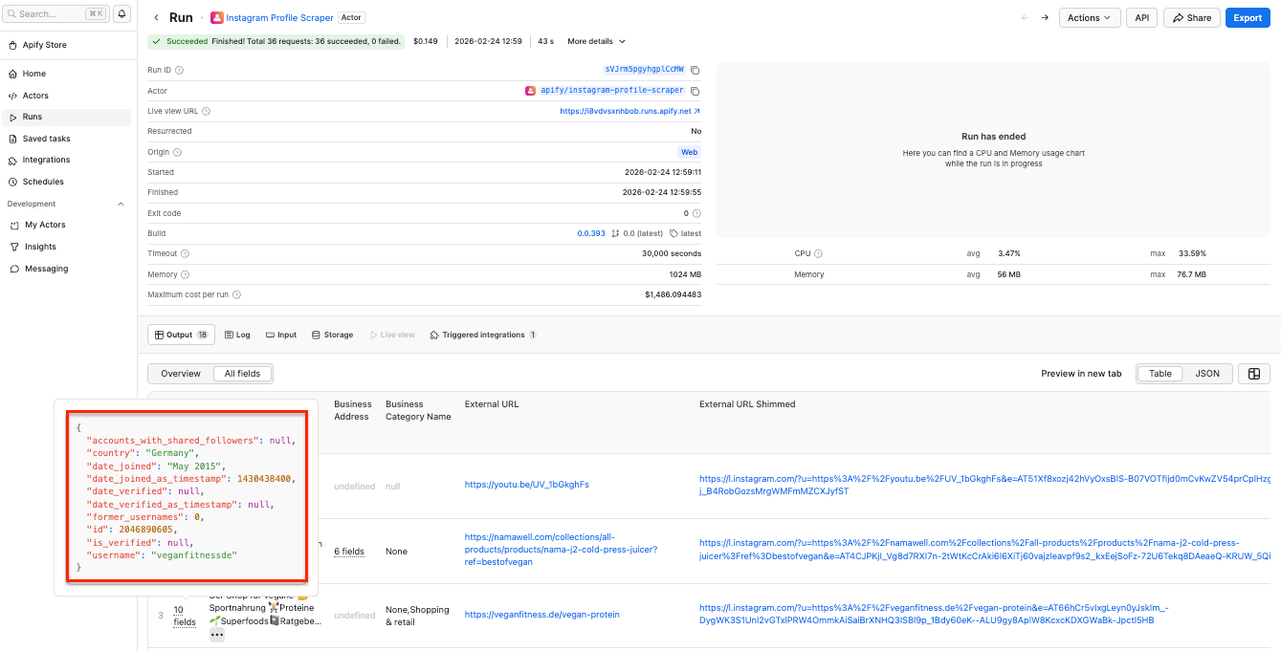
Task: Select the Overview fields toggle
Action: pyautogui.click(x=181, y=374)
